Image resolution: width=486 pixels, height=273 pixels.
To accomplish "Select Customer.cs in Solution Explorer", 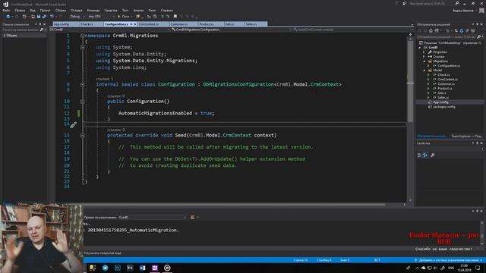I will coord(446,84).
